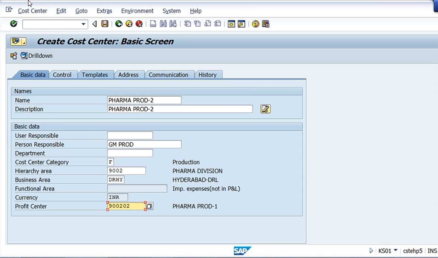Viewport: 438px width, 258px height.
Task: Go to previous page using toolbar icon
Action: click(x=197, y=24)
